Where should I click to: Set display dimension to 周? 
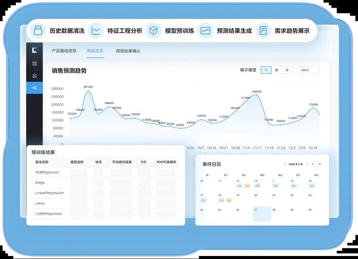point(277,70)
